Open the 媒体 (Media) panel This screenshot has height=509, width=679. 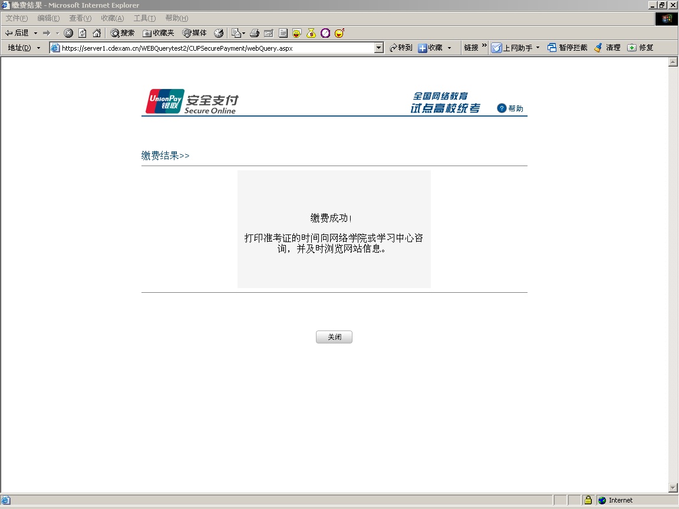coord(195,33)
